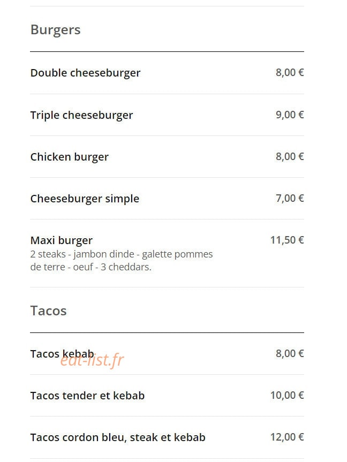This screenshot has width=347, height=462.
Task: Open the Burgers section heading
Action: [56, 30]
